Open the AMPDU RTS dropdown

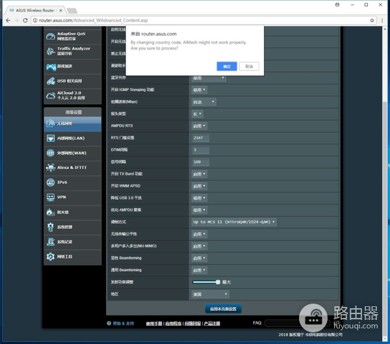(x=200, y=126)
